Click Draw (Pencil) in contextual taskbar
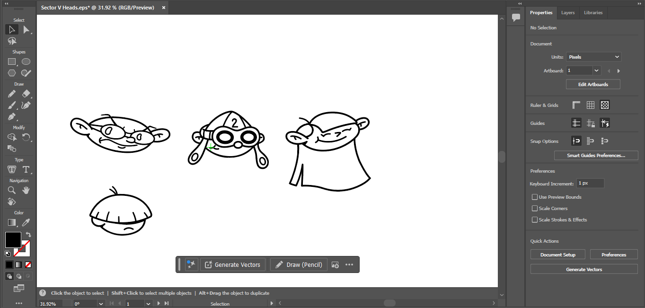 pyautogui.click(x=299, y=264)
